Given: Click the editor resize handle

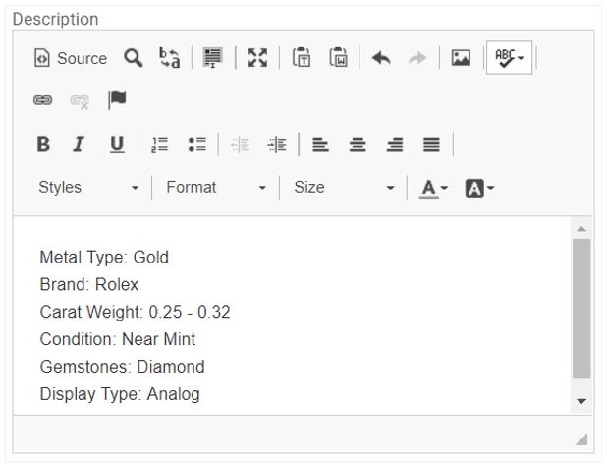Looking at the screenshot, I should tap(581, 439).
